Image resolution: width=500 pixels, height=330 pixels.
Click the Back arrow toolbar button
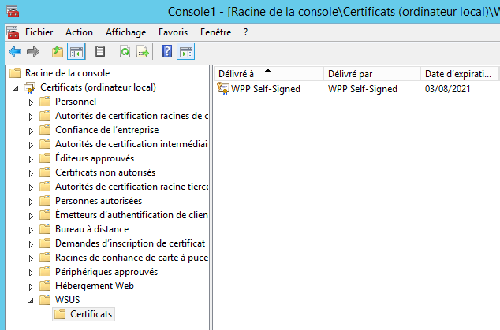tap(15, 51)
